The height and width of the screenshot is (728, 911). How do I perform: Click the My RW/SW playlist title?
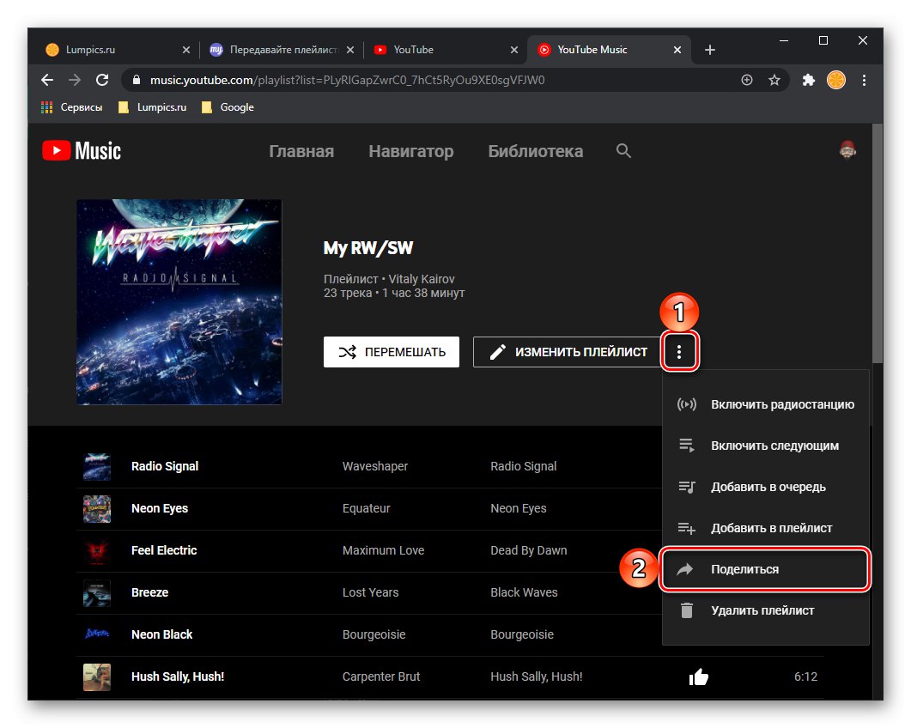click(x=368, y=248)
